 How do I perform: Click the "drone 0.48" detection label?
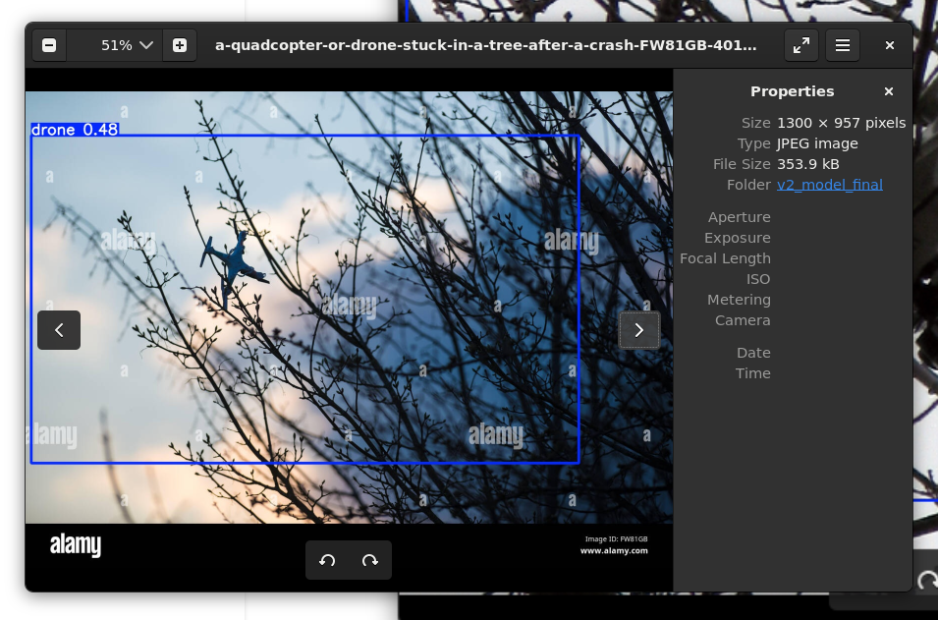click(x=75, y=130)
